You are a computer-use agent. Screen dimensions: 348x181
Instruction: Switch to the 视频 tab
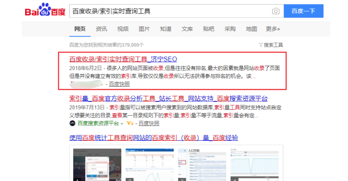tap(123, 29)
